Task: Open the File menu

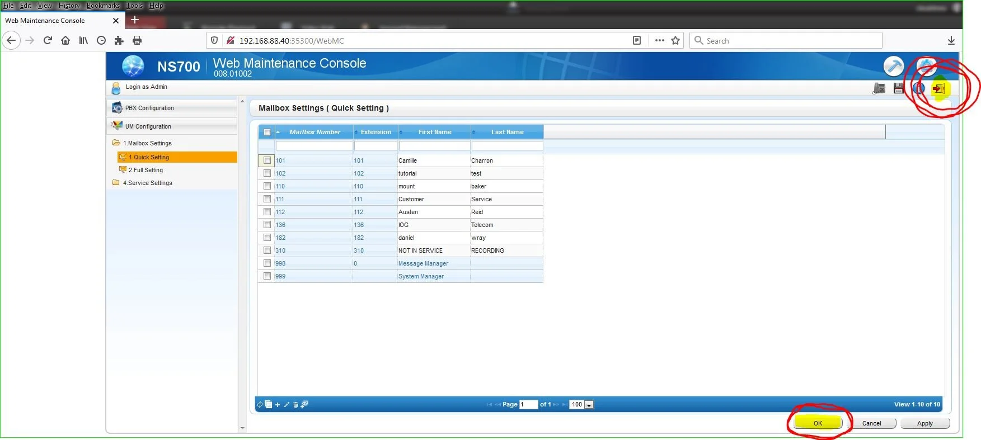Action: 8,6
